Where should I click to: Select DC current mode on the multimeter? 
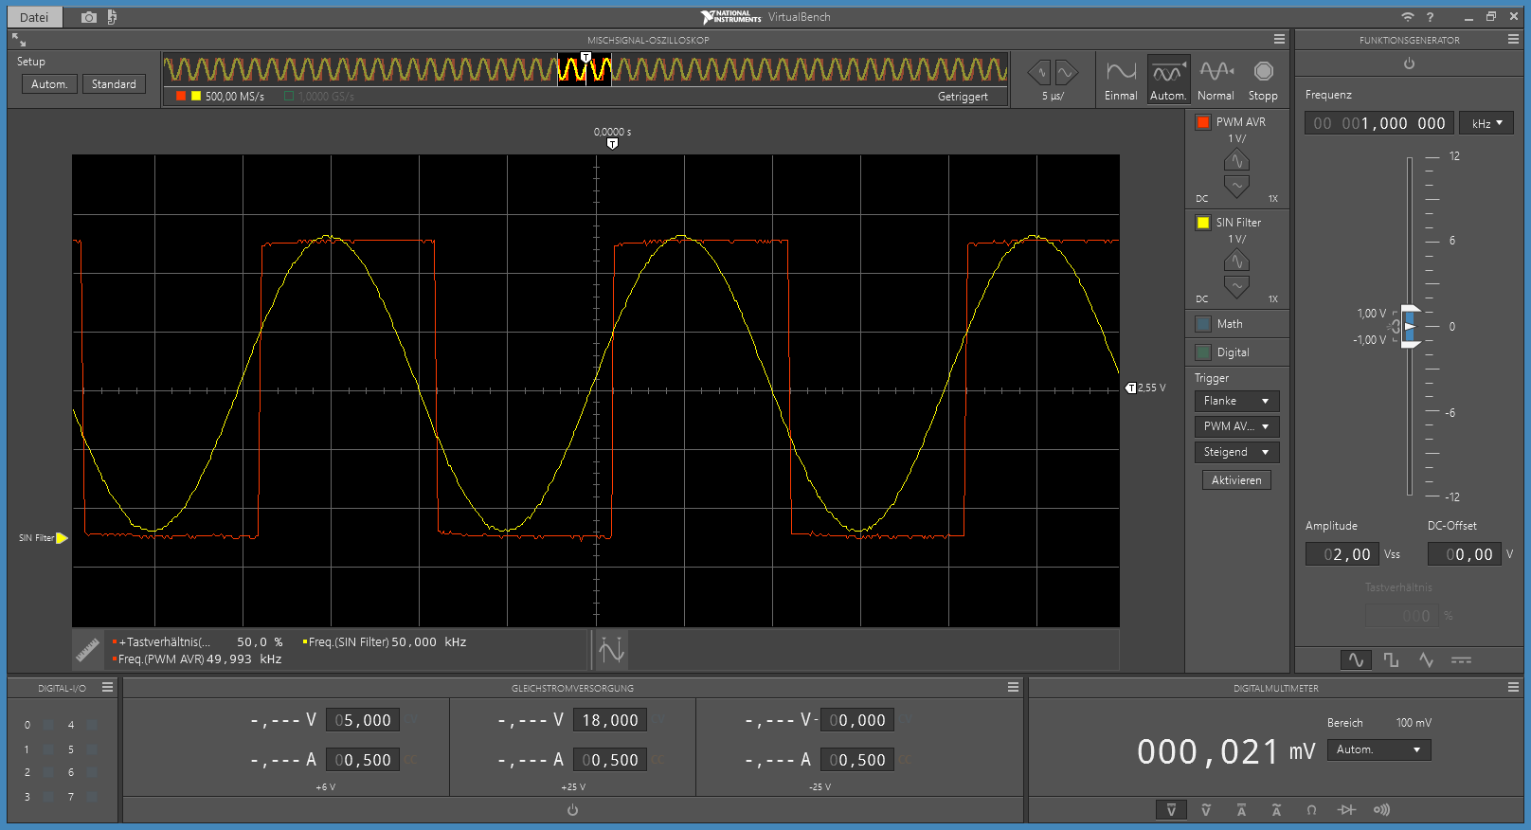coord(1241,810)
